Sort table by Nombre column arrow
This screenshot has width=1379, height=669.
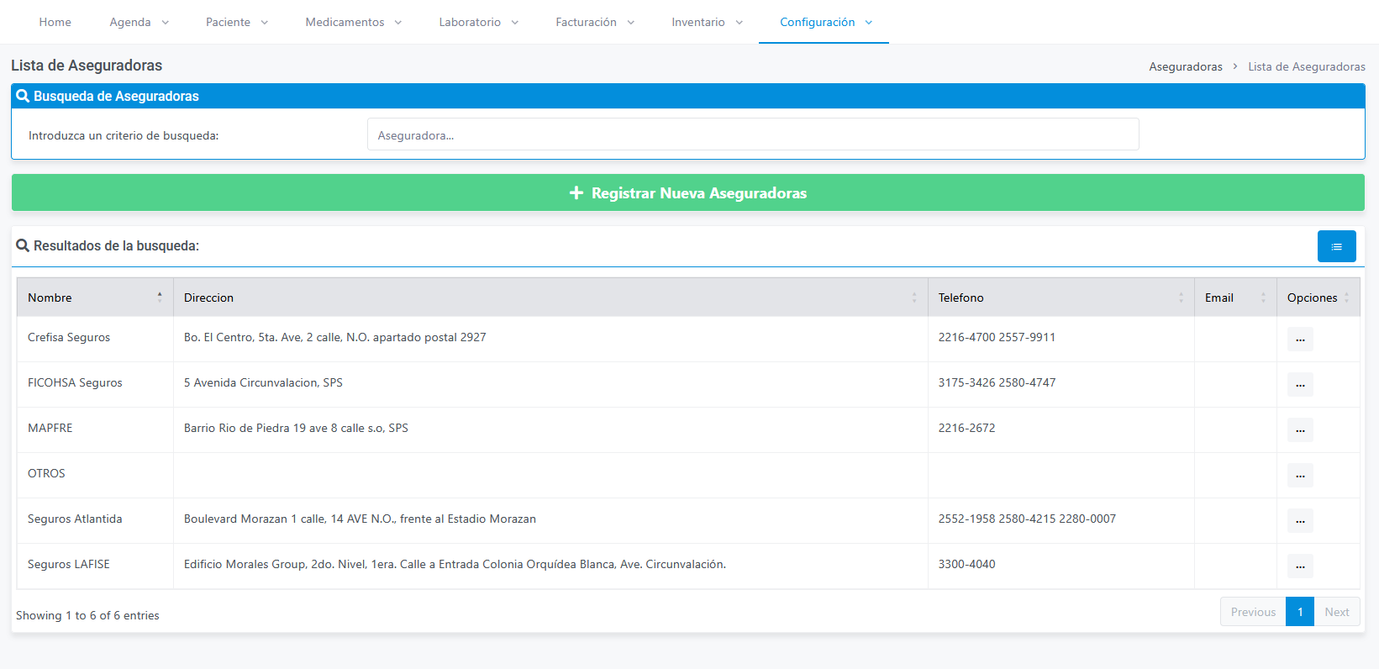tap(160, 297)
